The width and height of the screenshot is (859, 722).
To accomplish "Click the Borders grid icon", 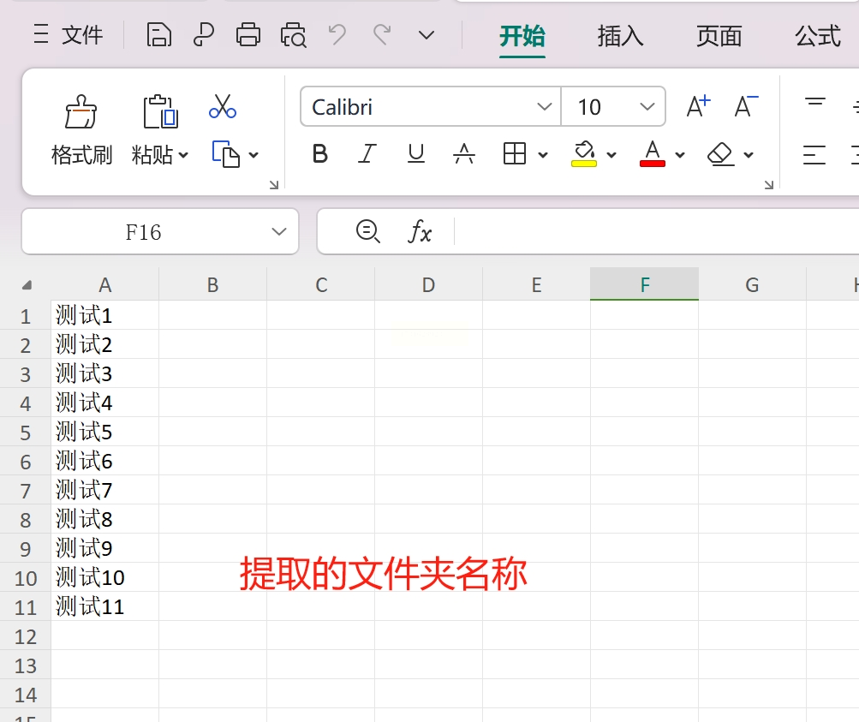I will coord(515,154).
